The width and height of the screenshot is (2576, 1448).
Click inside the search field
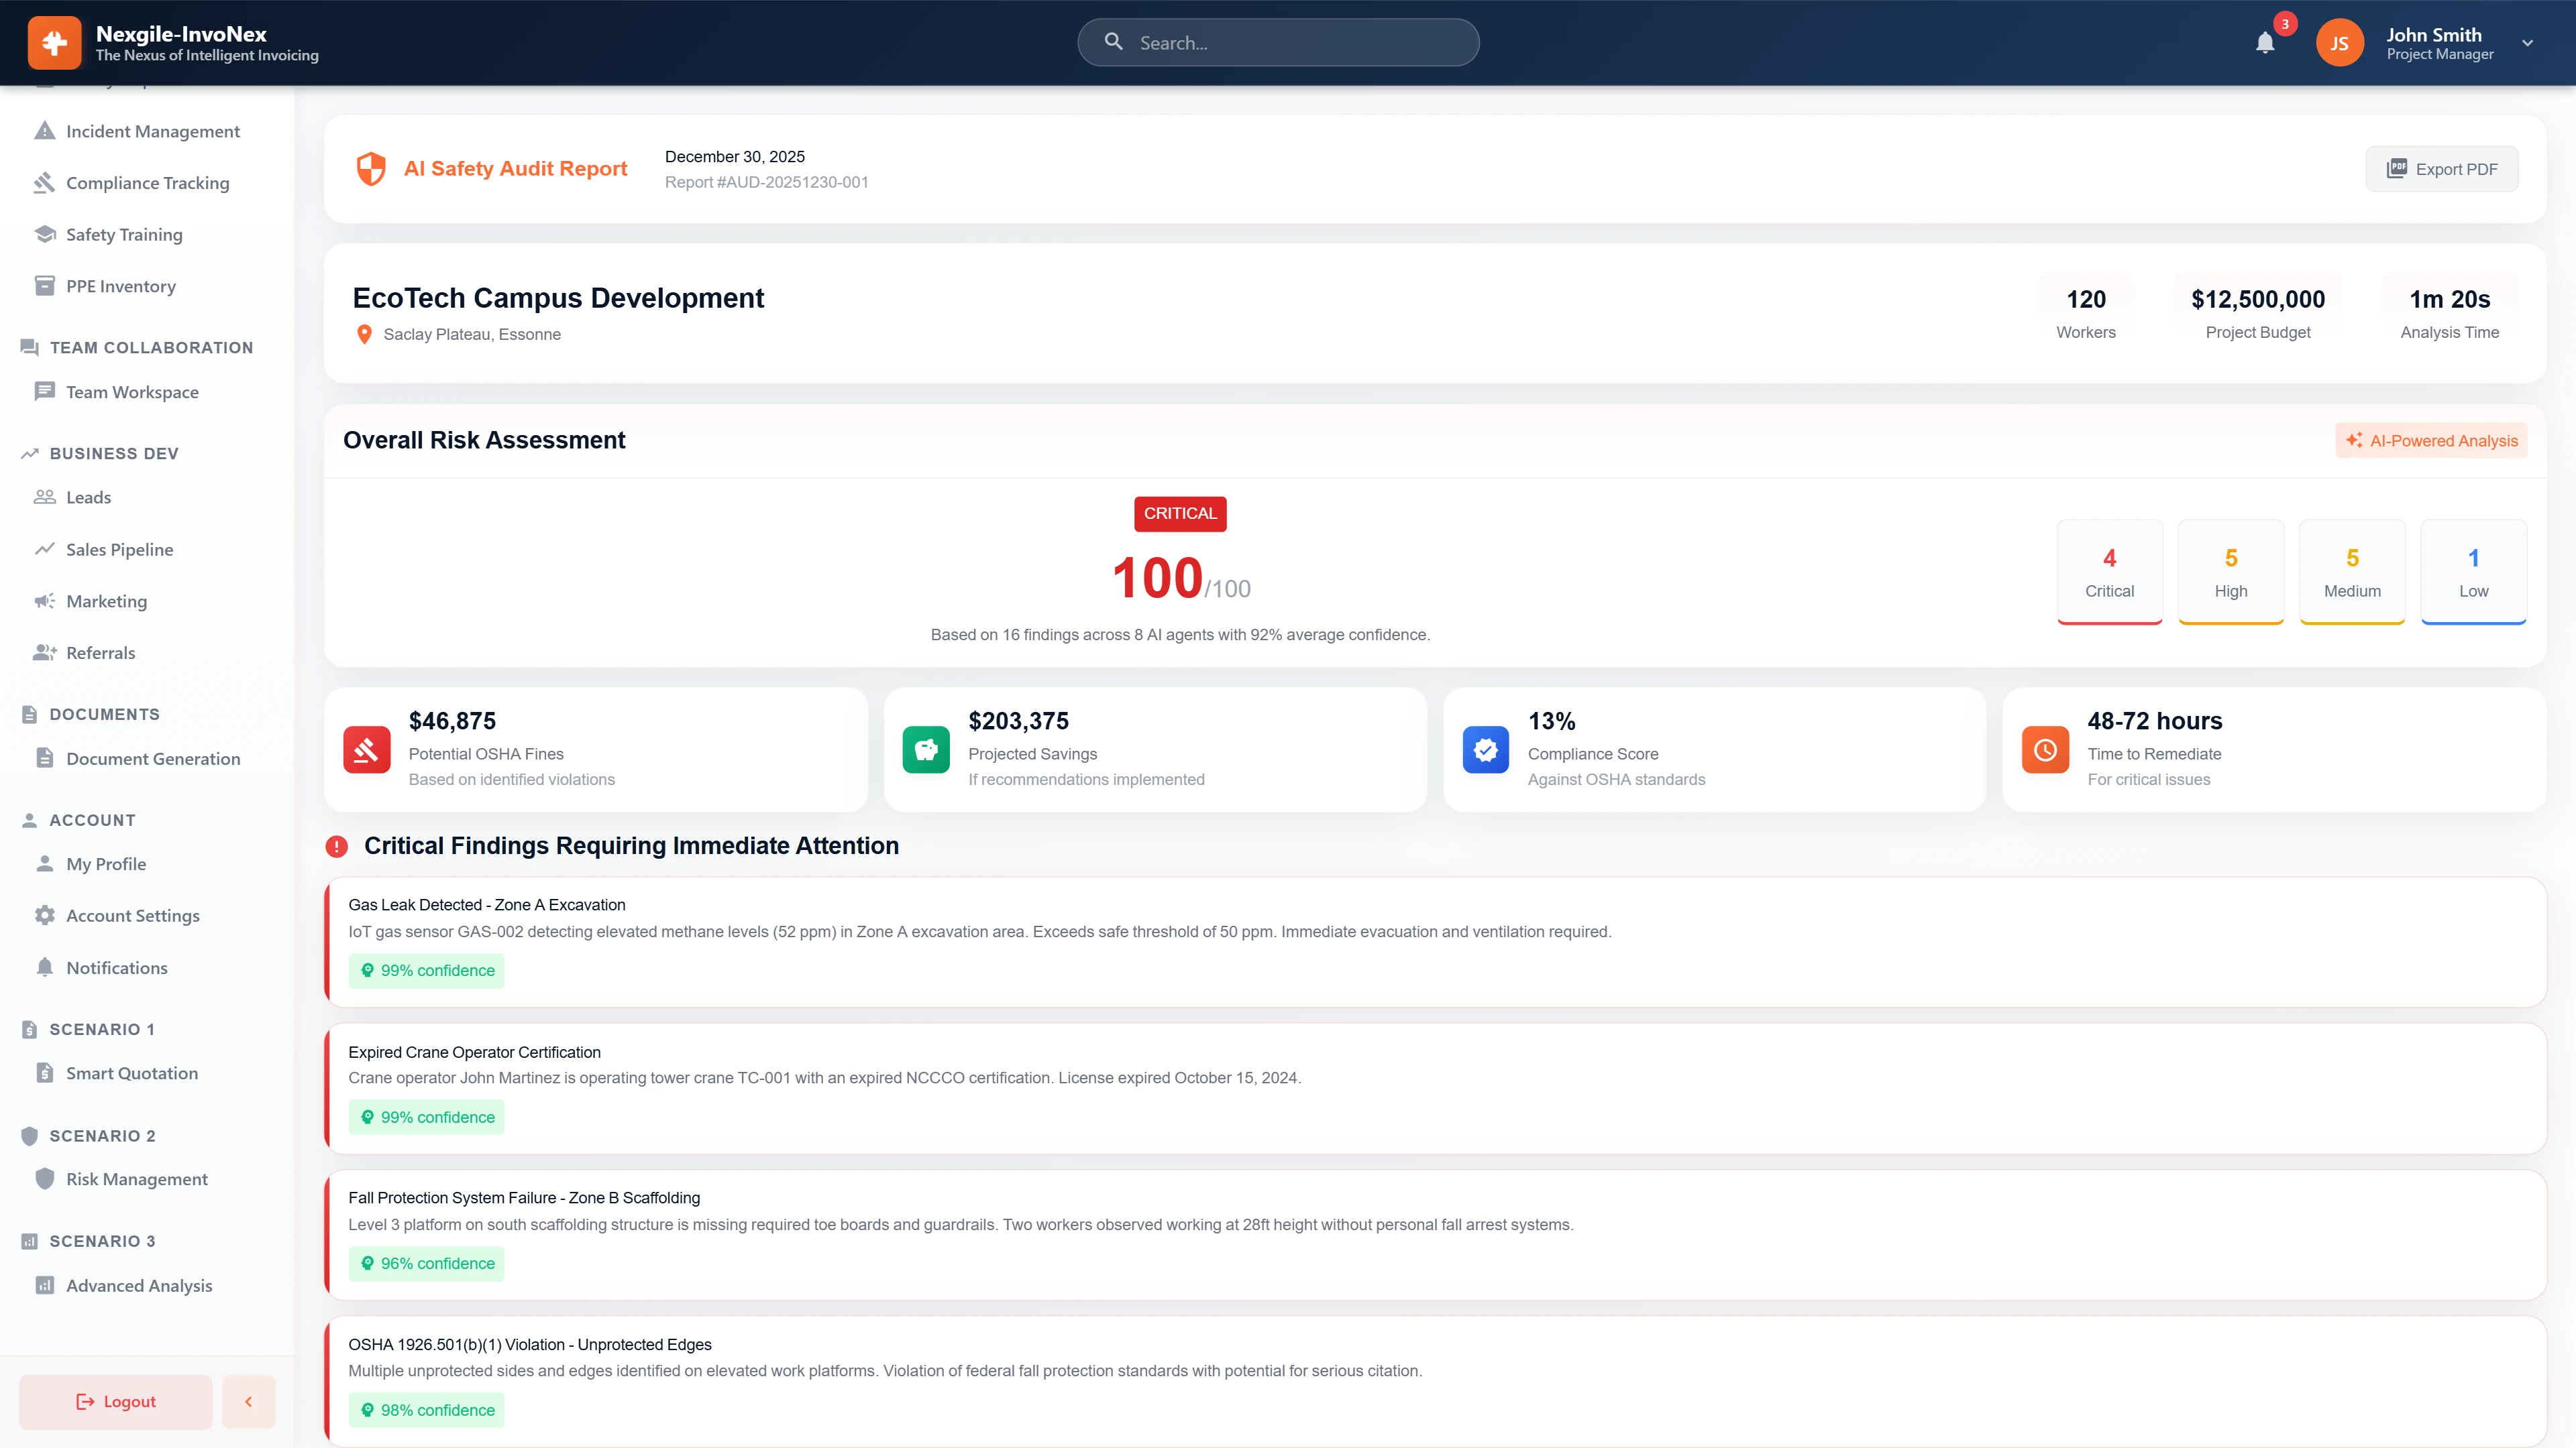pyautogui.click(x=1278, y=42)
